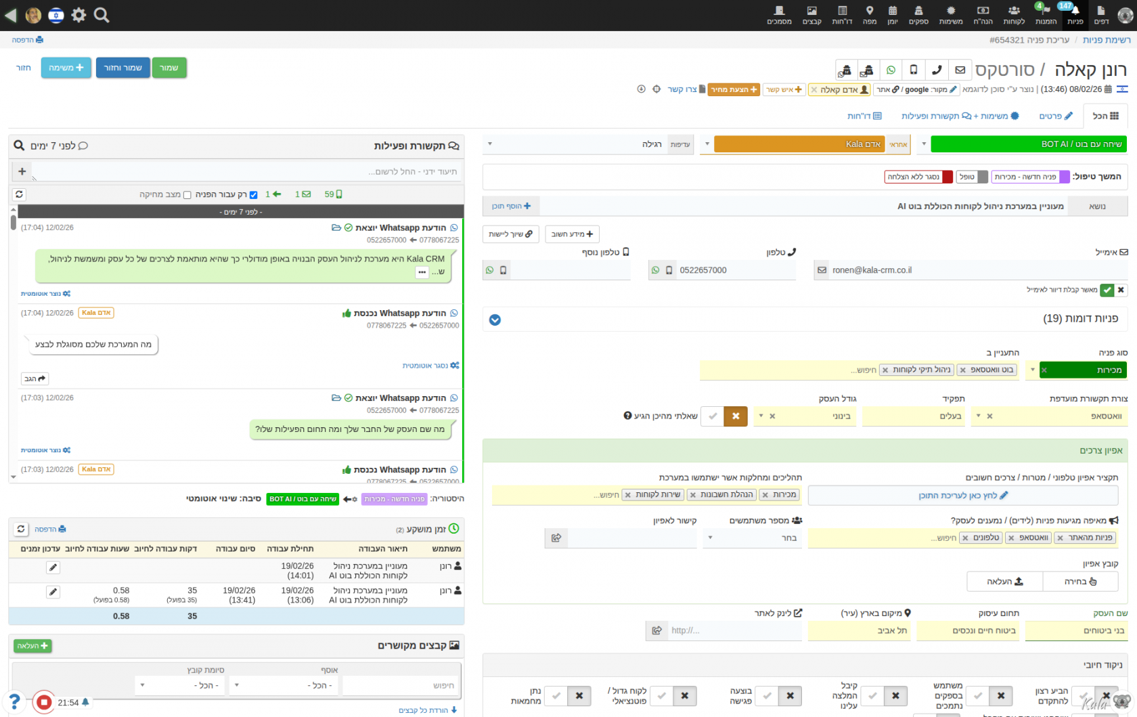Expand the similar inquiries (19) section
Screen dimensions: 1137x717
[495, 320]
